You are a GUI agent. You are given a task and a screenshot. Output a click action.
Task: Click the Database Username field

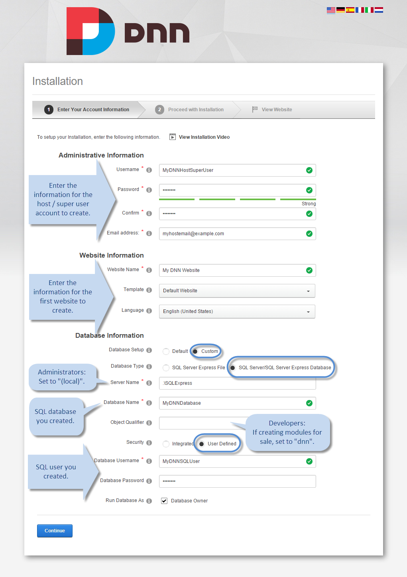point(238,461)
